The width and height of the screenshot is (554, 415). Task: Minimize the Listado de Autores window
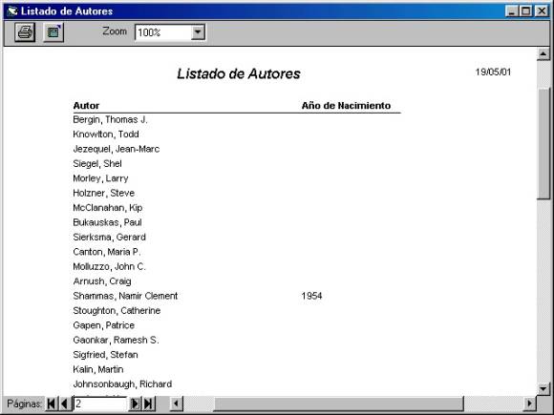click(512, 11)
